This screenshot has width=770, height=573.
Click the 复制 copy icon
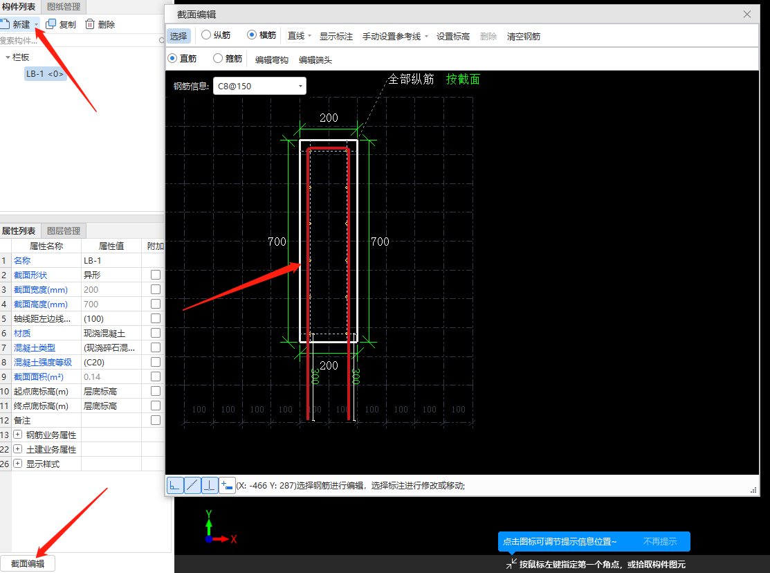(51, 24)
